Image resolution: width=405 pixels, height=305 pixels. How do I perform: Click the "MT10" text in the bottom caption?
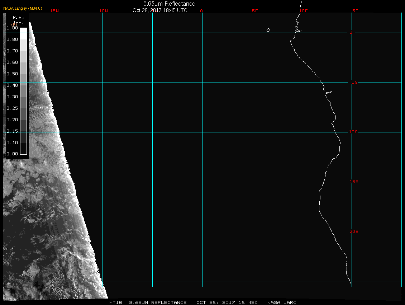116,302
